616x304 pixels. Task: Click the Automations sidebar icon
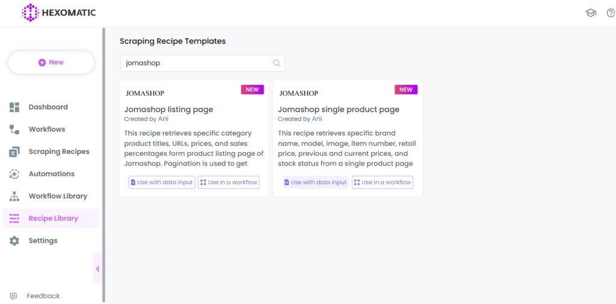click(14, 174)
